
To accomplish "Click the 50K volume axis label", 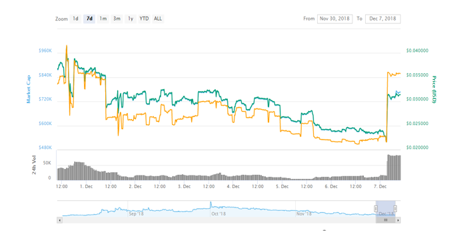I will coord(47,163).
